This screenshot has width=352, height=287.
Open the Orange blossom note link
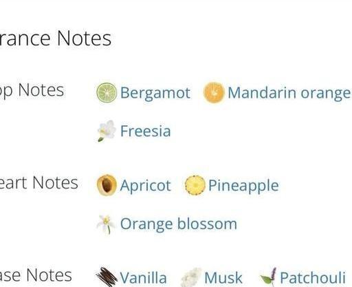coord(179,224)
